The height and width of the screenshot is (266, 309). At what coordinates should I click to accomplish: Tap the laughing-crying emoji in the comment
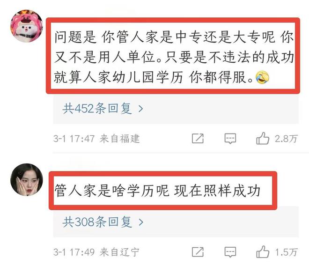click(x=262, y=77)
